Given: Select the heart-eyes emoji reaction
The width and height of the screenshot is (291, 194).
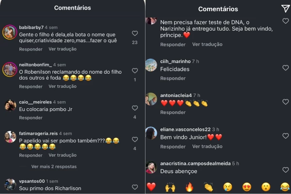Looking at the screenshot, I should (x=247, y=187).
